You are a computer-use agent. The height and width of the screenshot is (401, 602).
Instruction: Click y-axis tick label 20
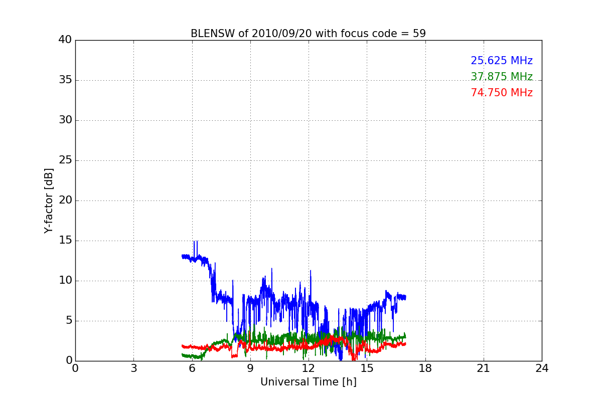click(65, 200)
